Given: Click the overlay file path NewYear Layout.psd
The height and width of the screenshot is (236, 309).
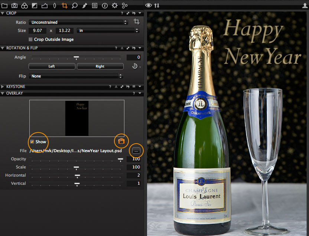Looking at the screenshot, I should click(x=76, y=151).
